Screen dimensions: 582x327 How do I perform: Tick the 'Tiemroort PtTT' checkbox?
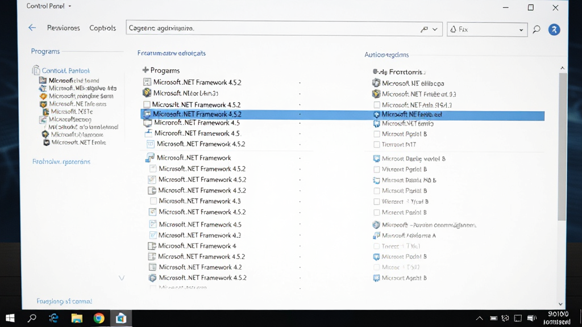[x=377, y=145]
